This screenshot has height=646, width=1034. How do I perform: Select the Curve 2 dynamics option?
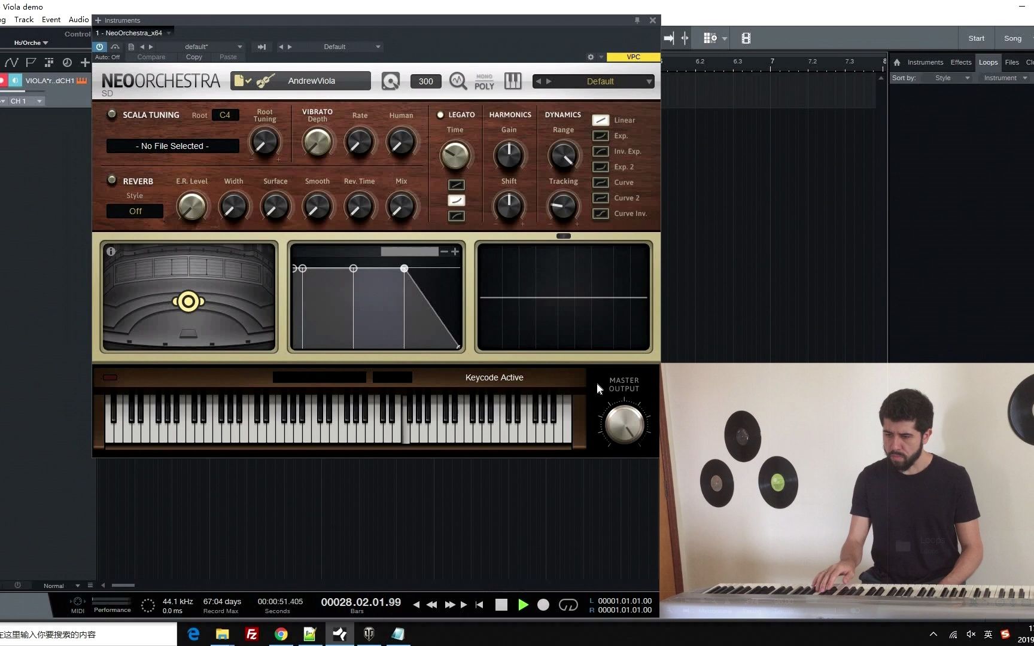tap(600, 198)
